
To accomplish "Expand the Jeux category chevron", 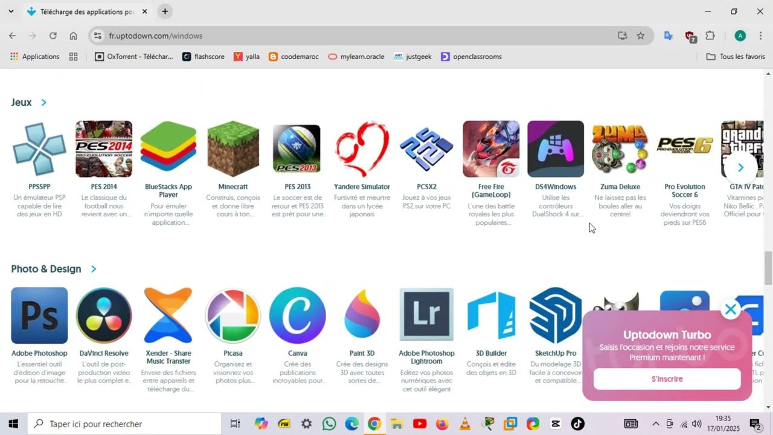I will (x=43, y=103).
